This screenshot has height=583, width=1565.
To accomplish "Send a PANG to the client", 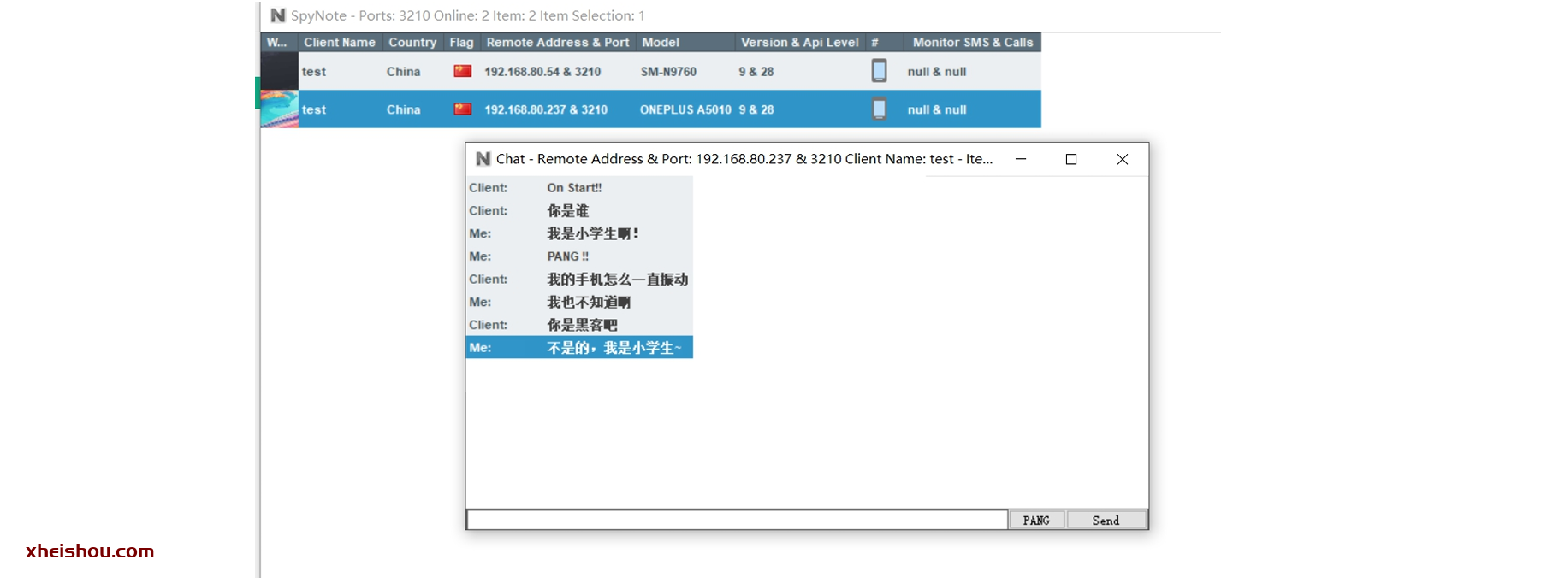I will point(1036,520).
